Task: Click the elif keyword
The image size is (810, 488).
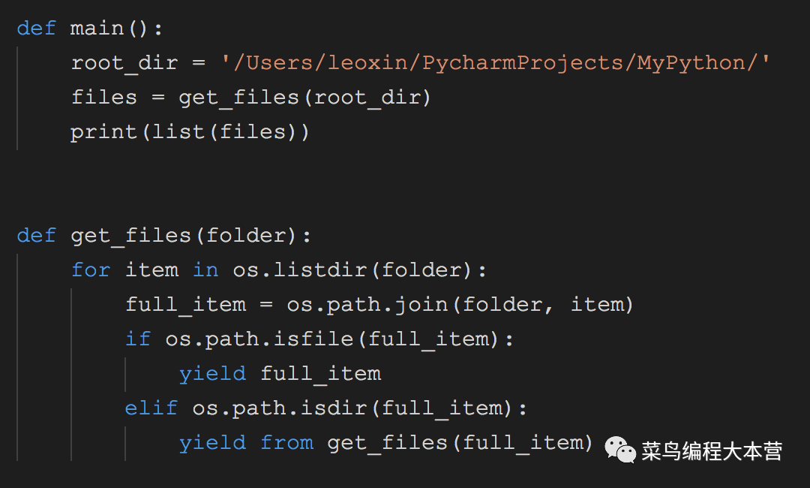Action: 151,408
